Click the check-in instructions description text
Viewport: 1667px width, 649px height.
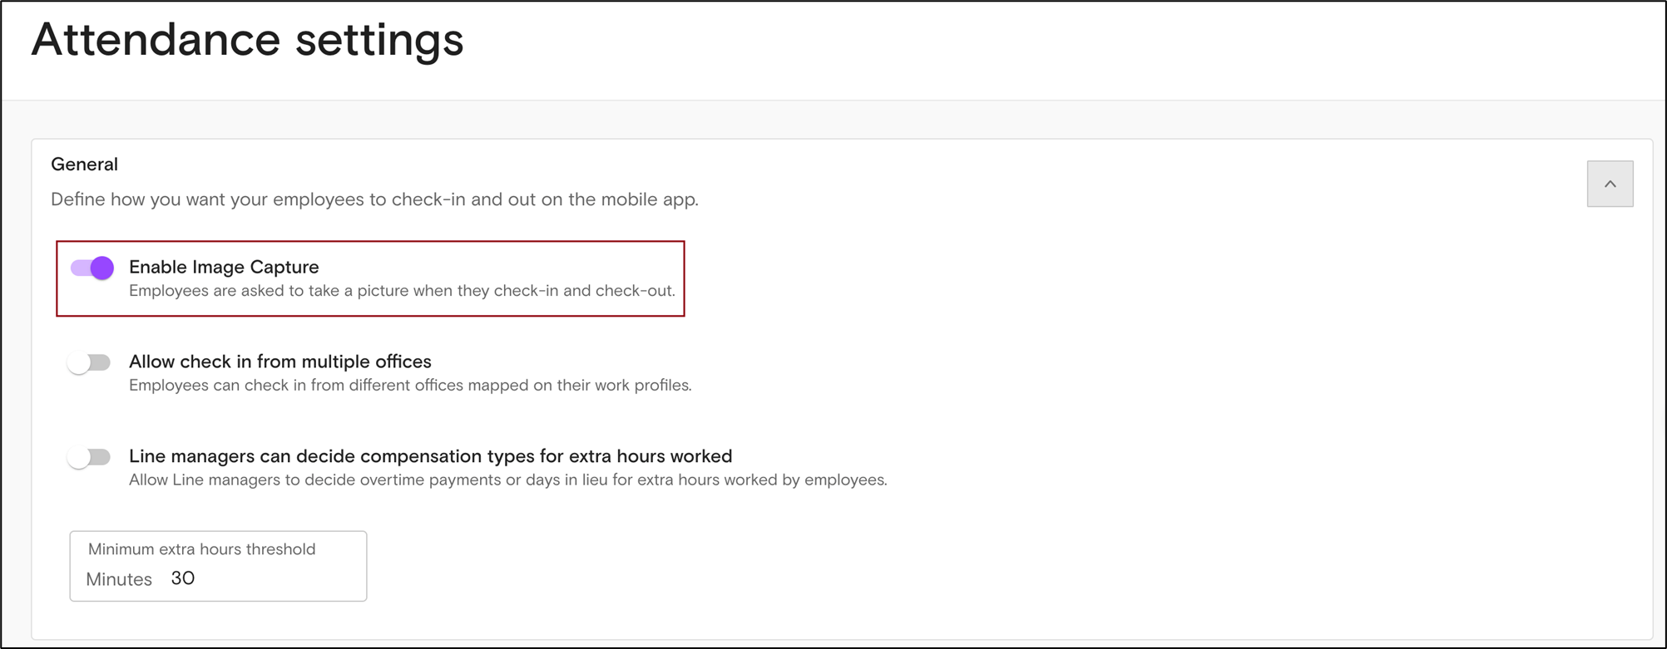click(x=375, y=199)
